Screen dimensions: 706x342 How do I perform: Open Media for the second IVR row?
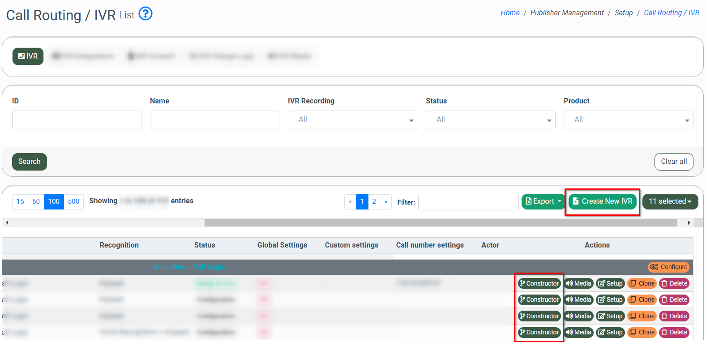click(x=578, y=299)
